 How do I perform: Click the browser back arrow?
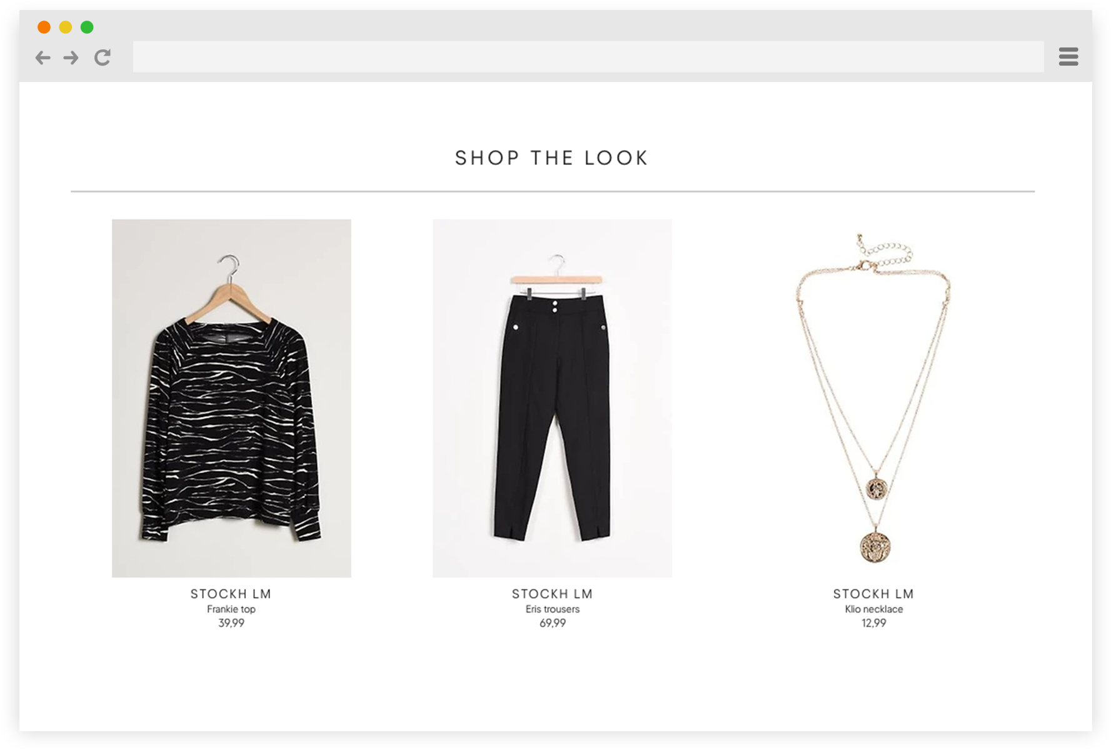(43, 57)
